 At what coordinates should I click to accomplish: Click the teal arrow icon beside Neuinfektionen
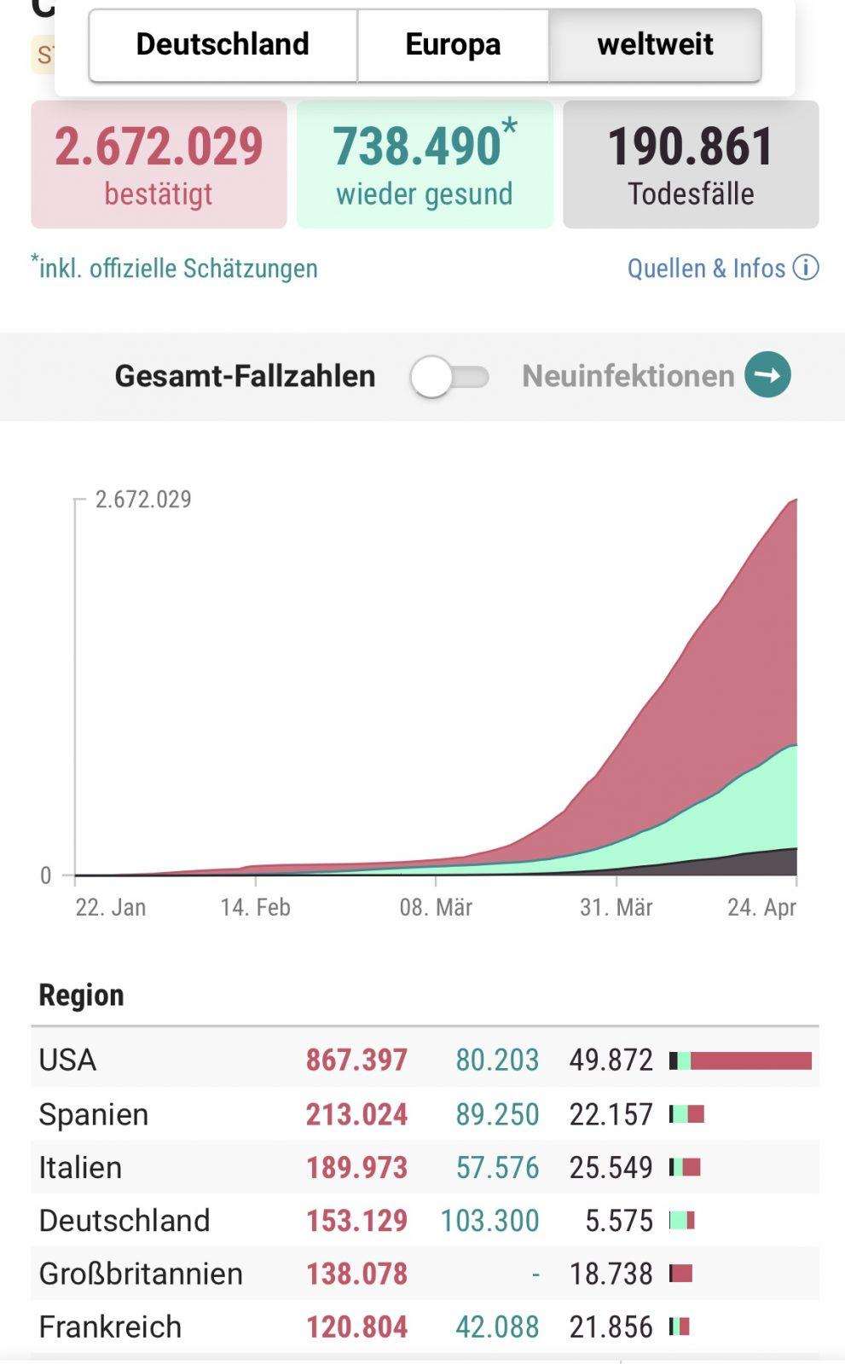pyautogui.click(x=767, y=375)
